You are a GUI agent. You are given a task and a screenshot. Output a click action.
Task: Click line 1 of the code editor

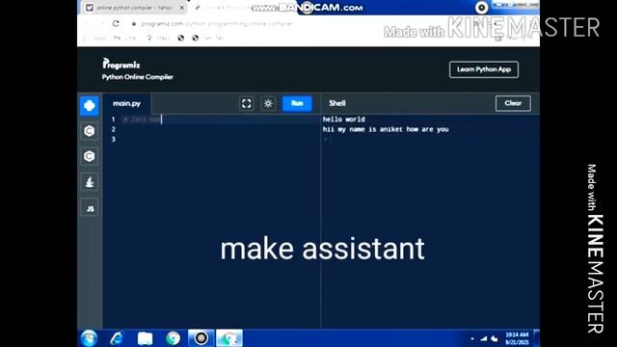pyautogui.click(x=221, y=120)
